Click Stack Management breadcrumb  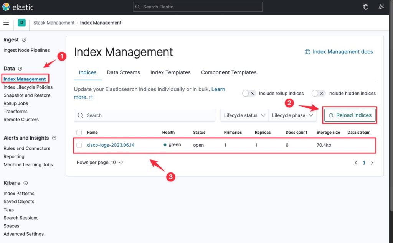click(x=54, y=23)
